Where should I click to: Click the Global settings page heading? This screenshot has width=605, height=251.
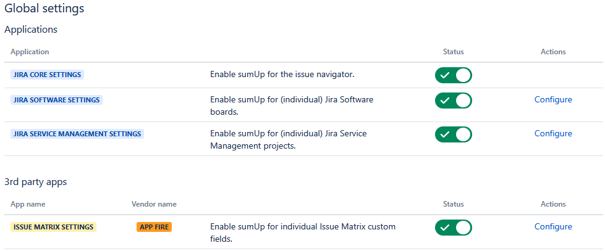coord(44,9)
